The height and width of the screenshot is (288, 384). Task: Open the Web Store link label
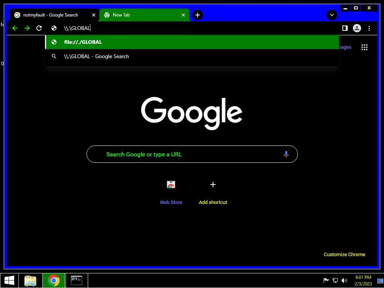click(171, 202)
